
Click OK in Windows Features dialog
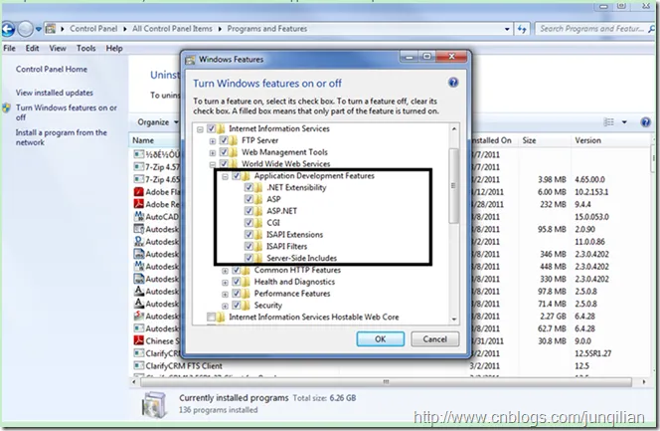tap(380, 338)
